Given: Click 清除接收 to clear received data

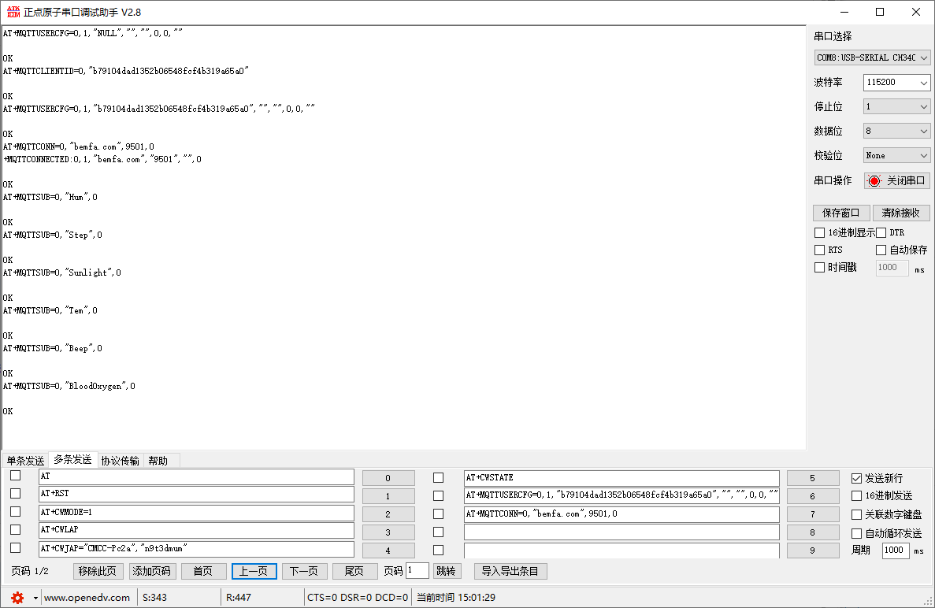Looking at the screenshot, I should coord(901,213).
